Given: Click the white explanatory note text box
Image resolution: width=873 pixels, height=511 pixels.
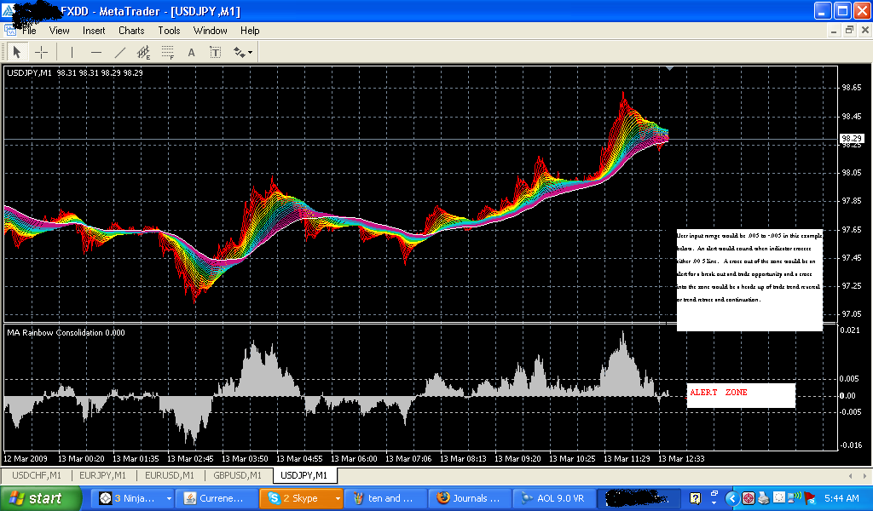Looking at the screenshot, I should (749, 279).
